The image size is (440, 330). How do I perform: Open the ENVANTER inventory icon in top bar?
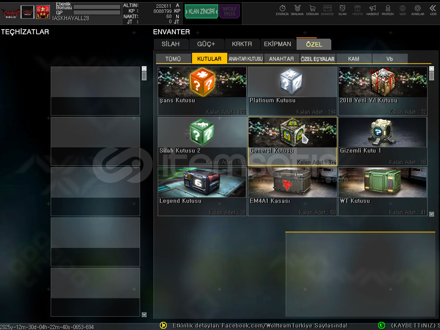pos(327,10)
